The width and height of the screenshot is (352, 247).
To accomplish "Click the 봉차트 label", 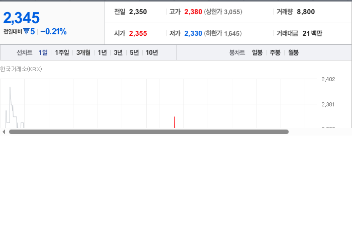I will pos(237,52).
